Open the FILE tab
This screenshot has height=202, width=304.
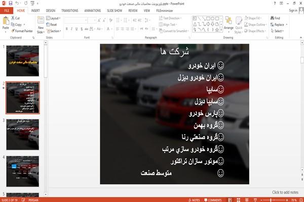pyautogui.click(x=7, y=11)
